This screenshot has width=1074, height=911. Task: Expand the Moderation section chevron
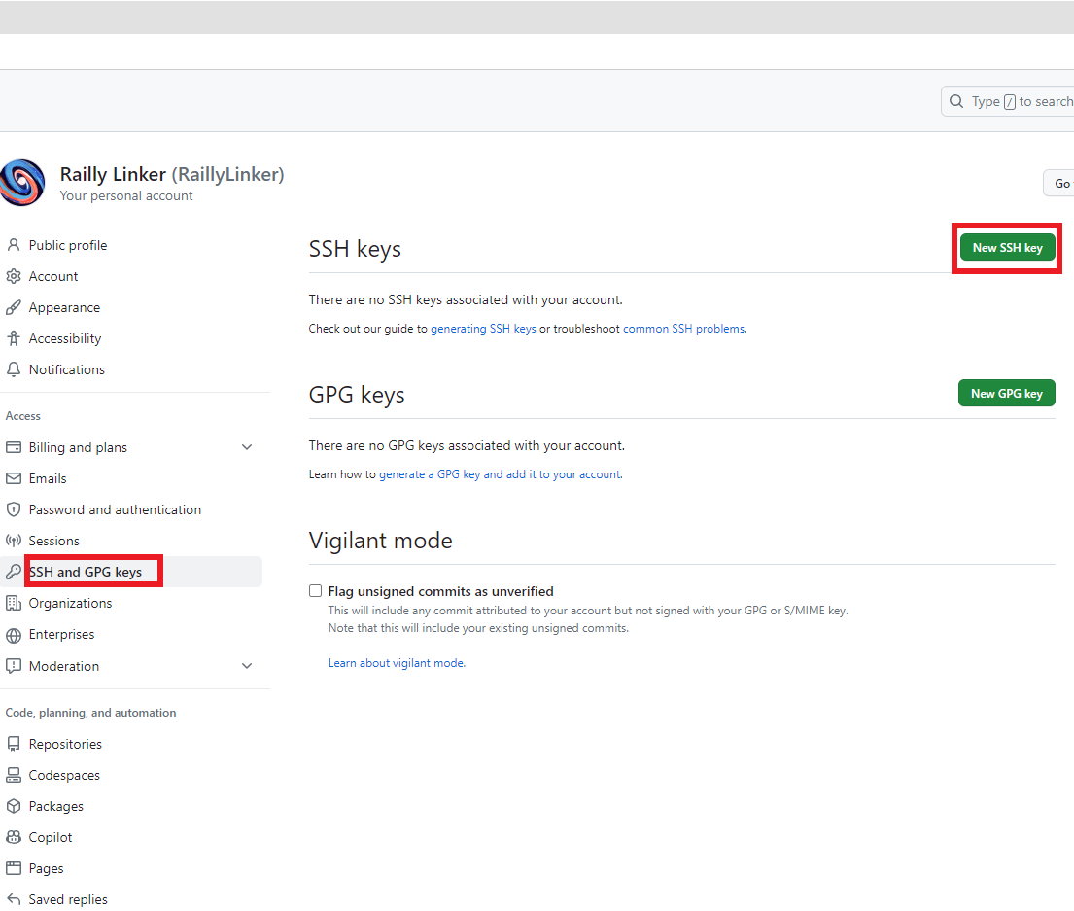(247, 666)
